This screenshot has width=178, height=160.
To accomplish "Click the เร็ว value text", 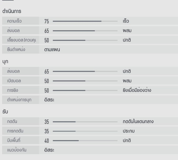I will click(126, 21).
